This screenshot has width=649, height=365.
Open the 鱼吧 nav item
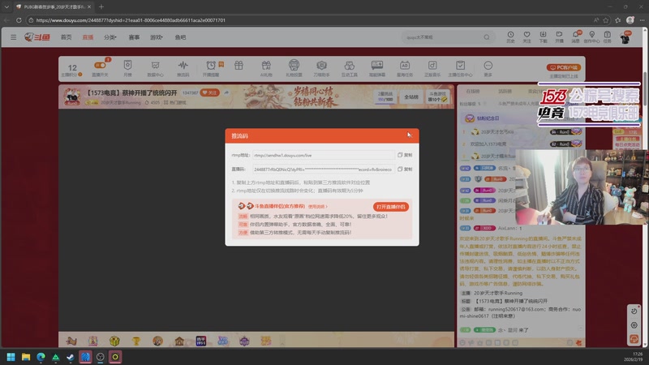click(180, 37)
